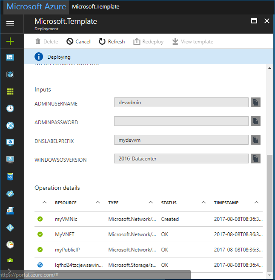The height and width of the screenshot is (280, 275).
Task: Open Cloud services gear-cloud icon
Action: [x=10, y=194]
